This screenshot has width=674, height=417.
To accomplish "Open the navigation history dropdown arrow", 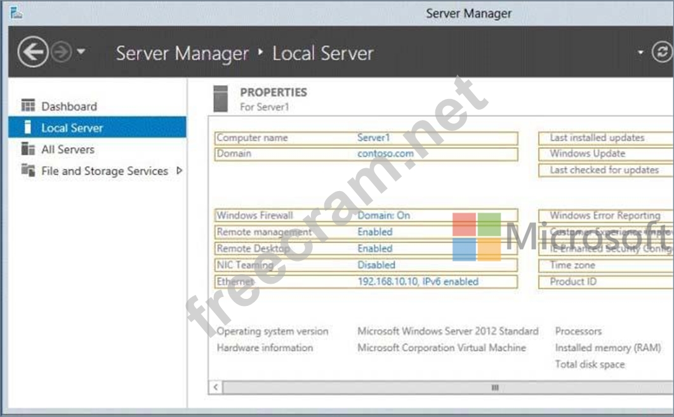I will click(x=81, y=52).
